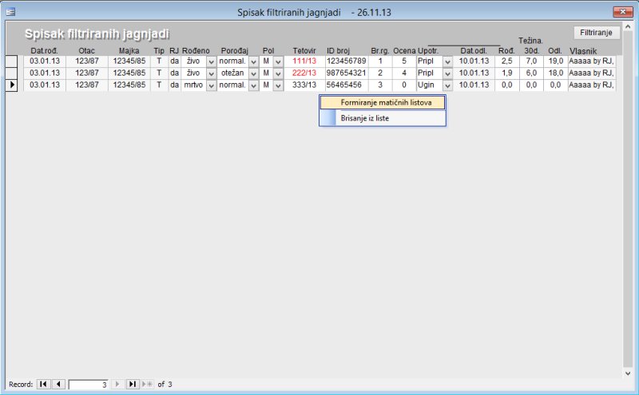Click the new record navigation button

[146, 385]
